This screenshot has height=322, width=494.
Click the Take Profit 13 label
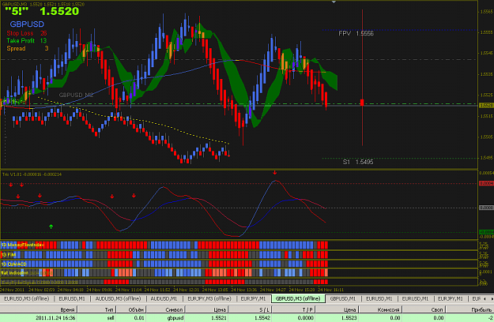point(27,40)
